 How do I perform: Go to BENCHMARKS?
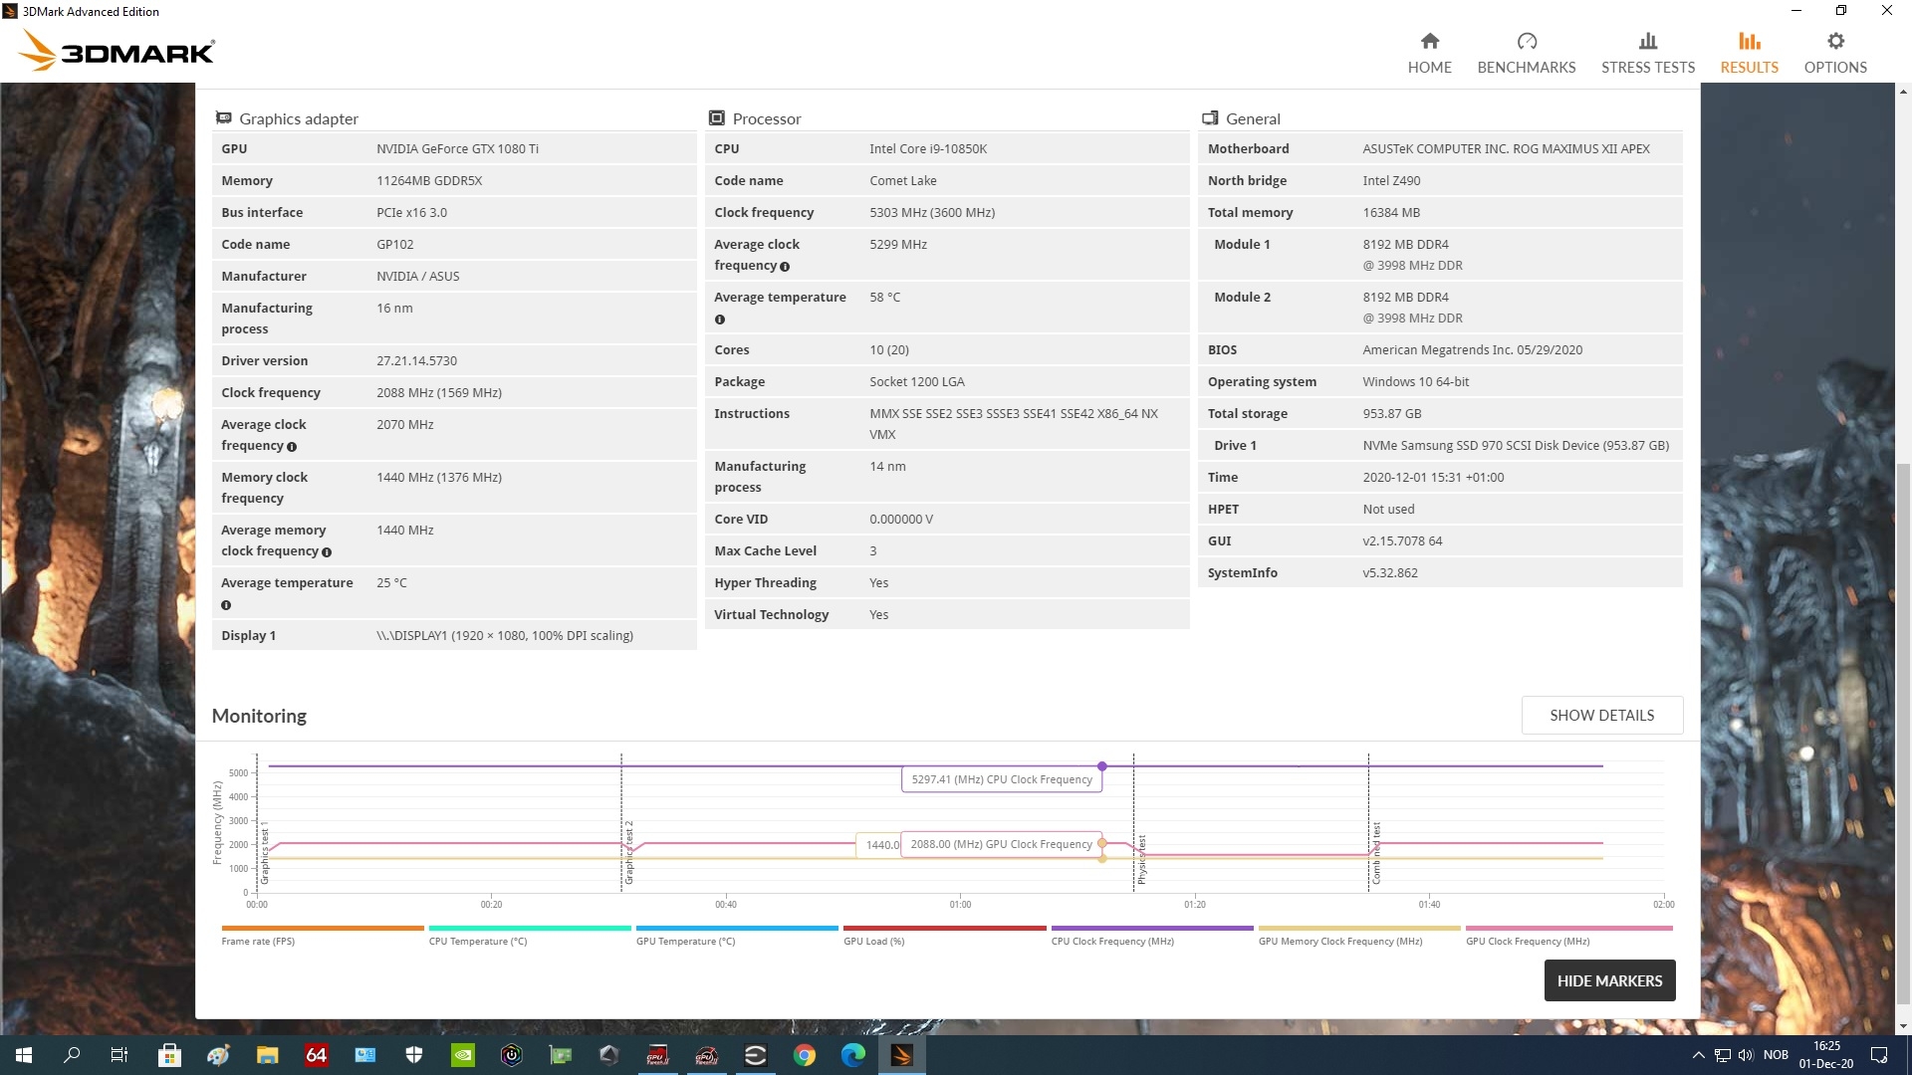(x=1526, y=53)
